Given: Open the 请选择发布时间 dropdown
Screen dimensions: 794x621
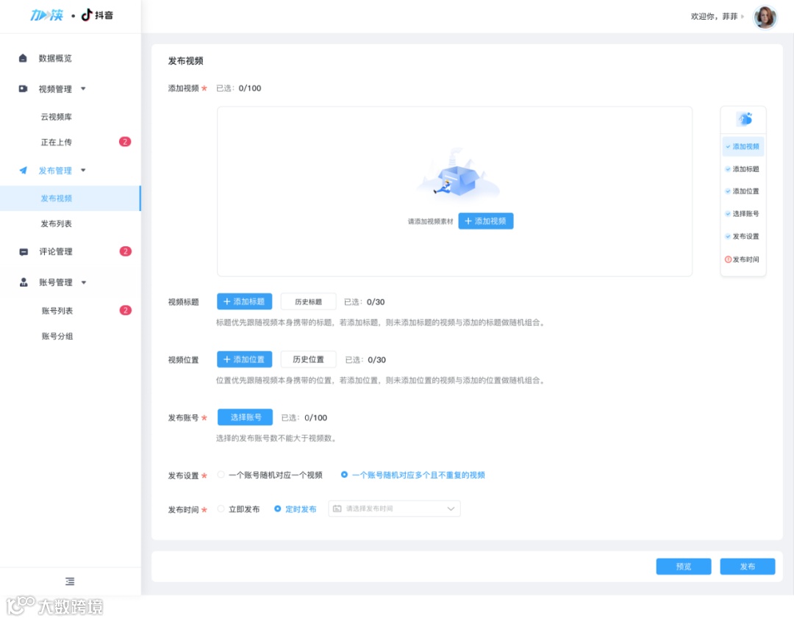Looking at the screenshot, I should click(x=395, y=509).
